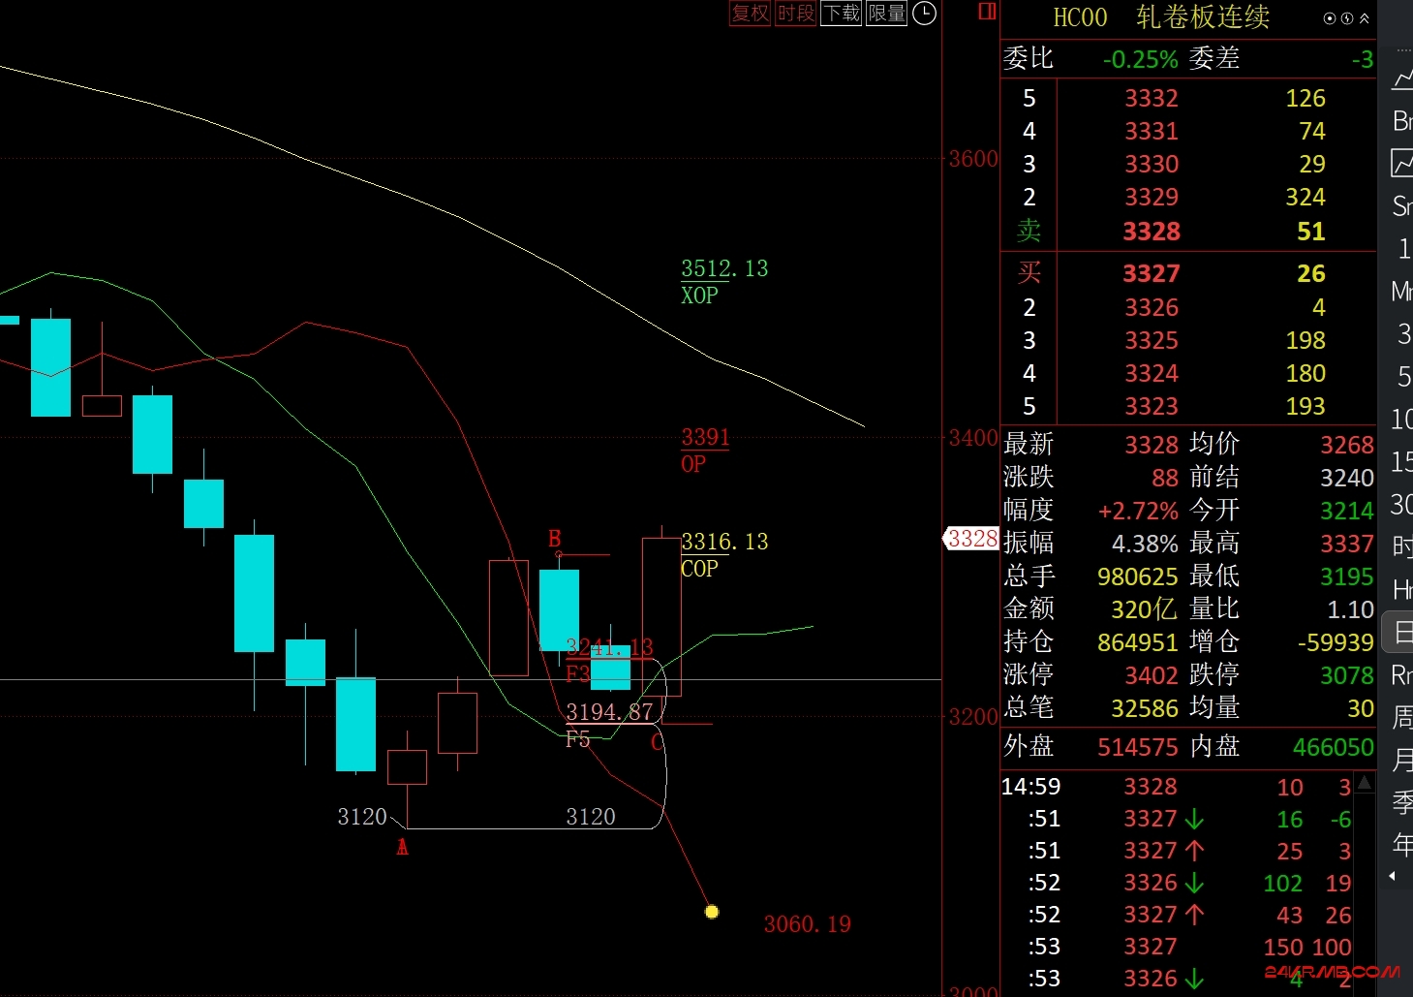Click buy-five price 3323
Image resolution: width=1413 pixels, height=997 pixels.
point(1152,407)
